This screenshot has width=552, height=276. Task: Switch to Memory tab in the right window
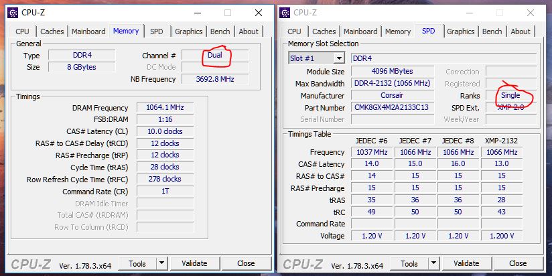pos(398,31)
